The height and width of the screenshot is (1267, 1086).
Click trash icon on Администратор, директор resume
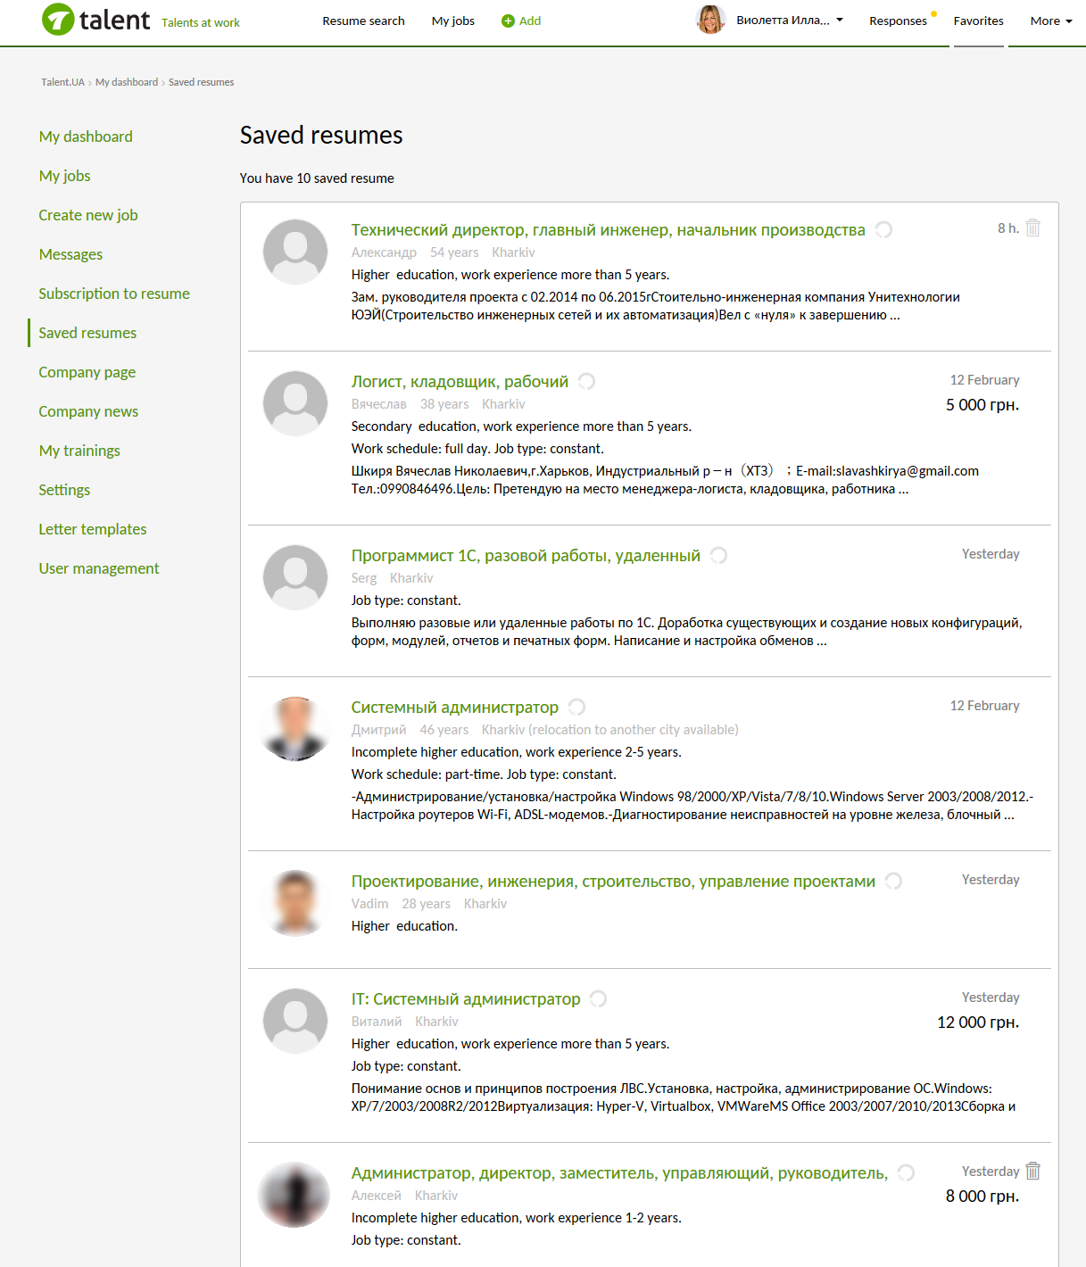[x=1032, y=1171]
